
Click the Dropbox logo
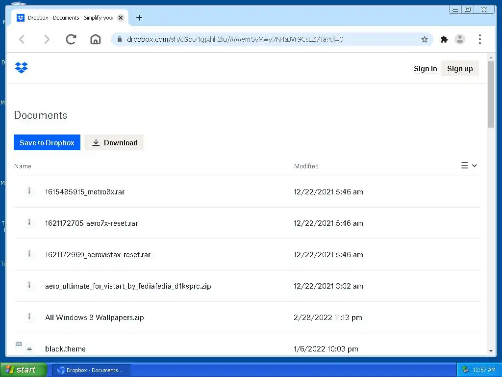[x=22, y=68]
